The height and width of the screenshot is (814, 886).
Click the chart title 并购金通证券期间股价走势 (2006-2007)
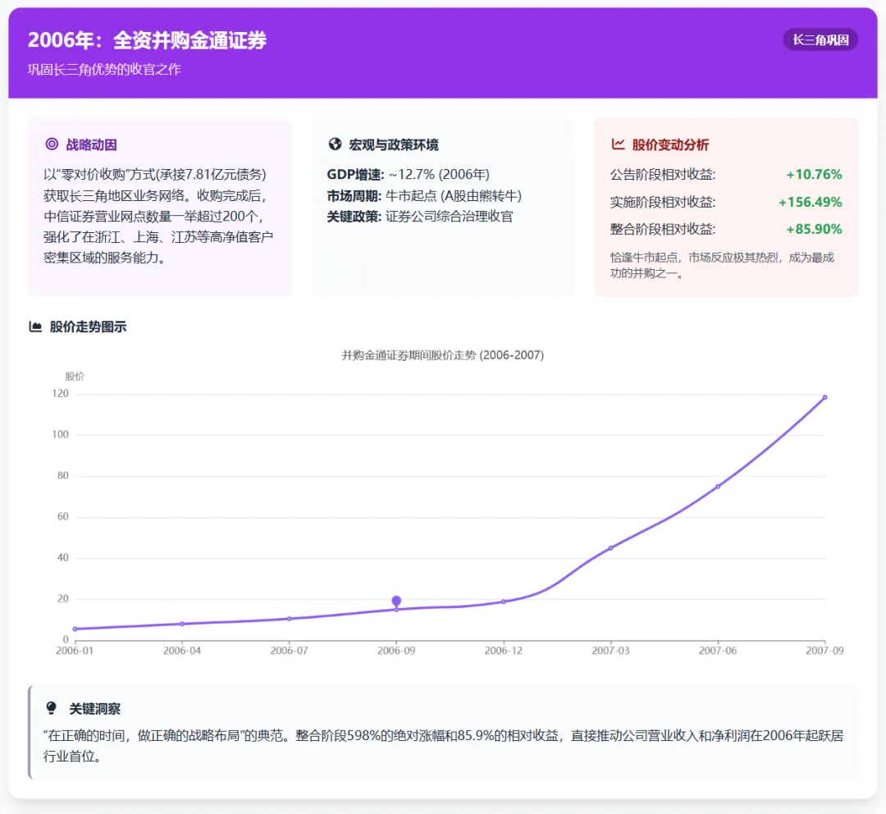(x=442, y=355)
